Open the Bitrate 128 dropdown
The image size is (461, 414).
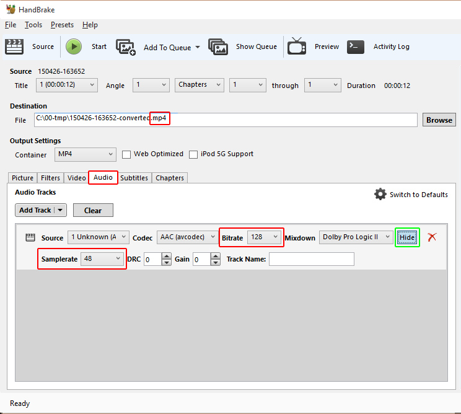click(x=264, y=237)
